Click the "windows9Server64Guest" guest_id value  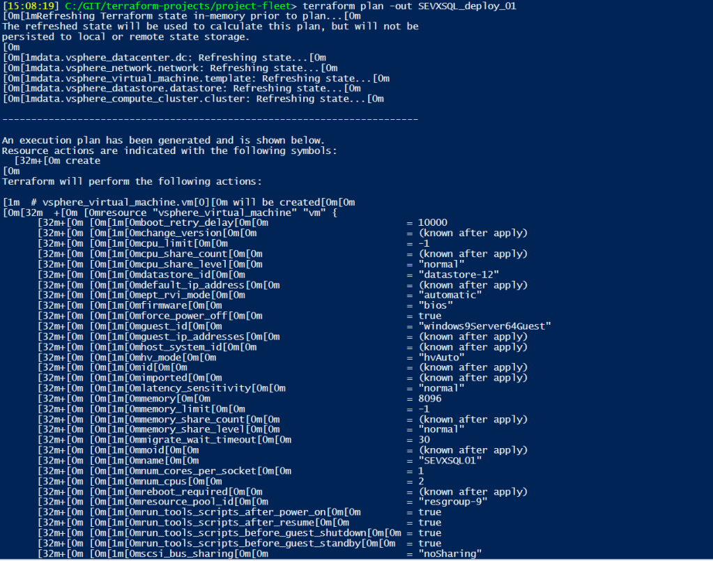pos(485,326)
